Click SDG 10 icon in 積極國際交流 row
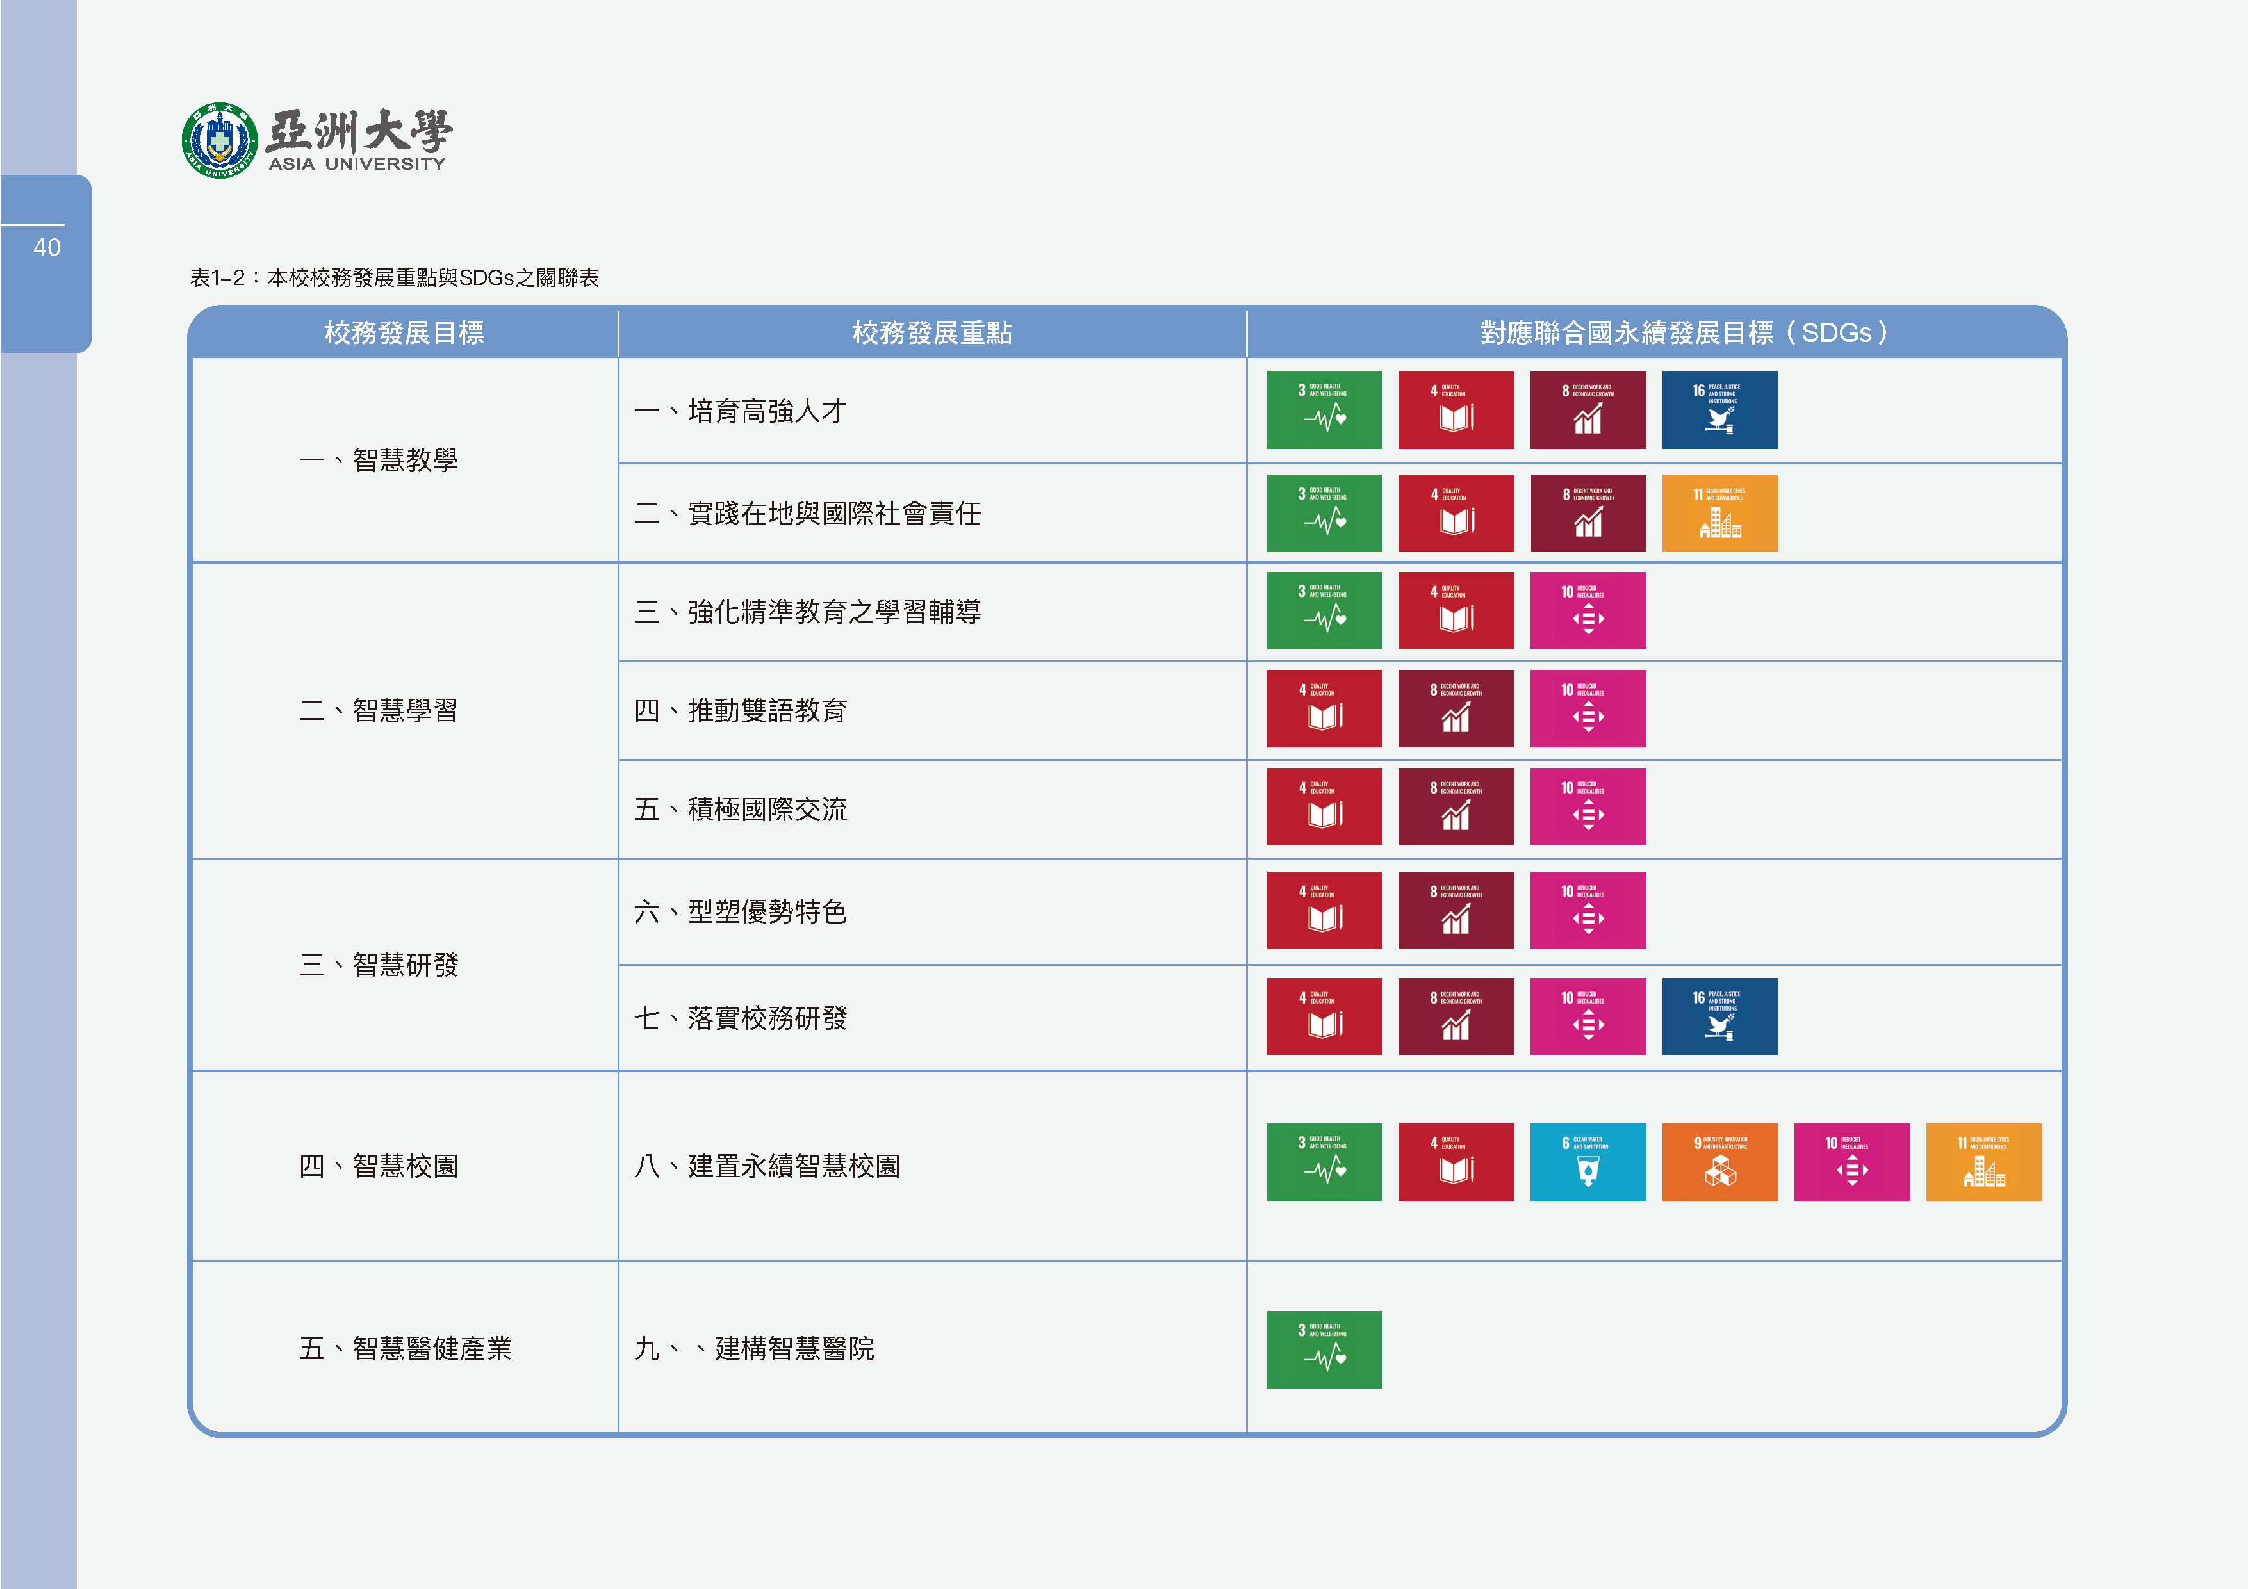 (1588, 807)
